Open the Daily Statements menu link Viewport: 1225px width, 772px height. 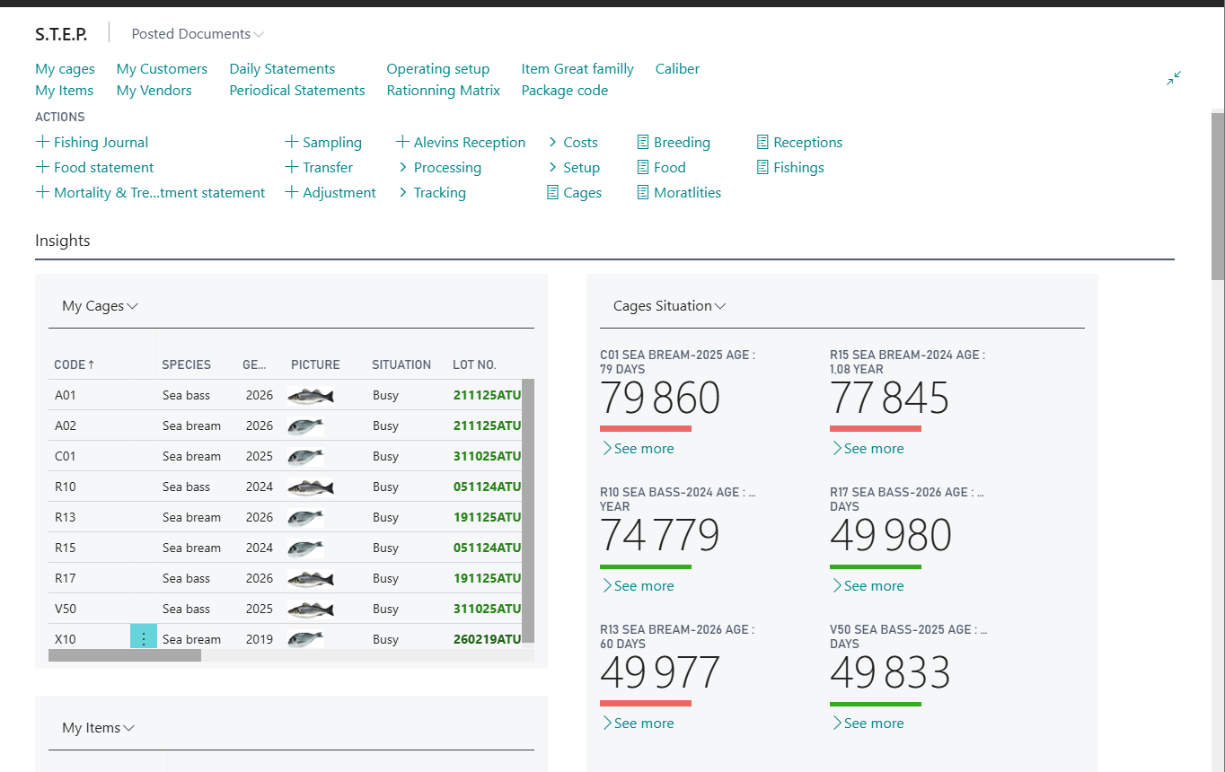click(282, 69)
